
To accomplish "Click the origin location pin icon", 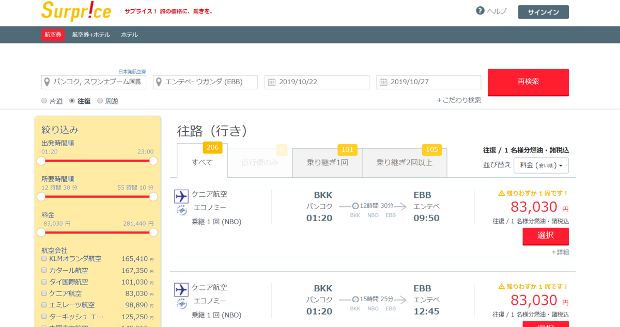I will [x=48, y=82].
